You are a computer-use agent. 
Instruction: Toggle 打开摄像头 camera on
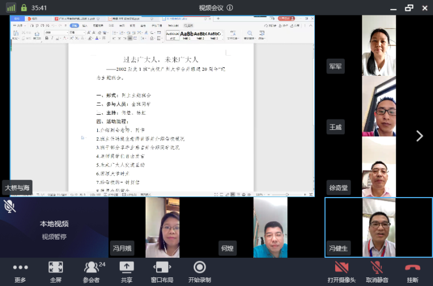click(341, 272)
